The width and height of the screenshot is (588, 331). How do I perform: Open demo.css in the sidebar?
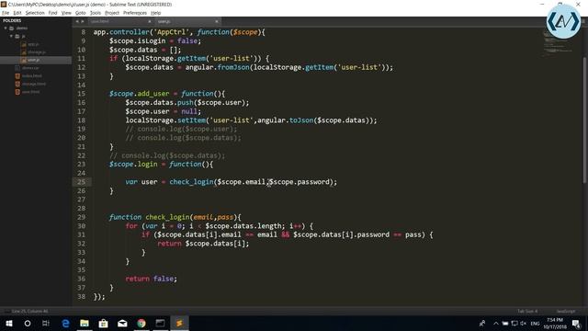tap(30, 68)
